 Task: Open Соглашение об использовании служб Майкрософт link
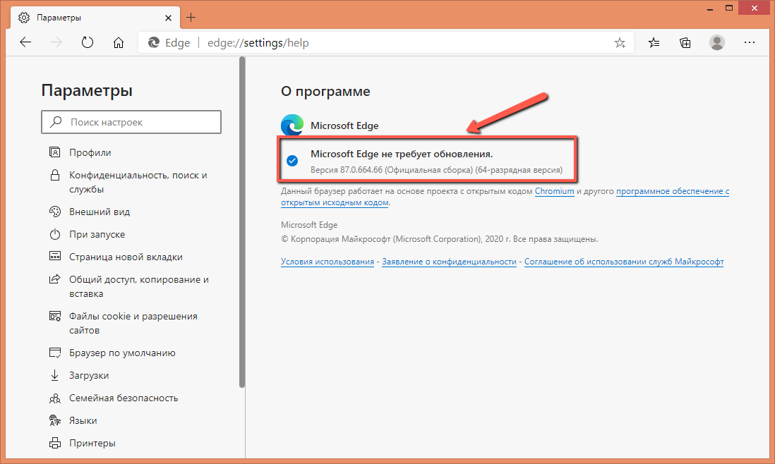click(624, 262)
